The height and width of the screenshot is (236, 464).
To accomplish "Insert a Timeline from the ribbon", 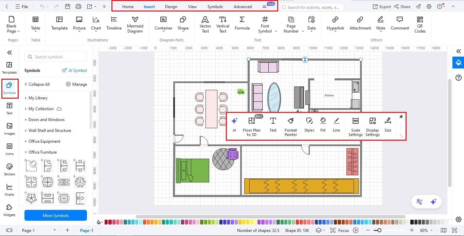I will click(x=114, y=24).
